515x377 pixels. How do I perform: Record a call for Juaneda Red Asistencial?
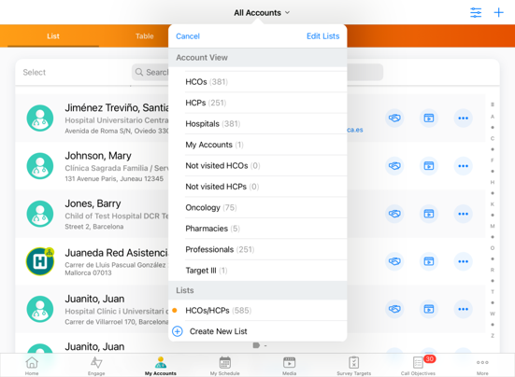(394, 261)
